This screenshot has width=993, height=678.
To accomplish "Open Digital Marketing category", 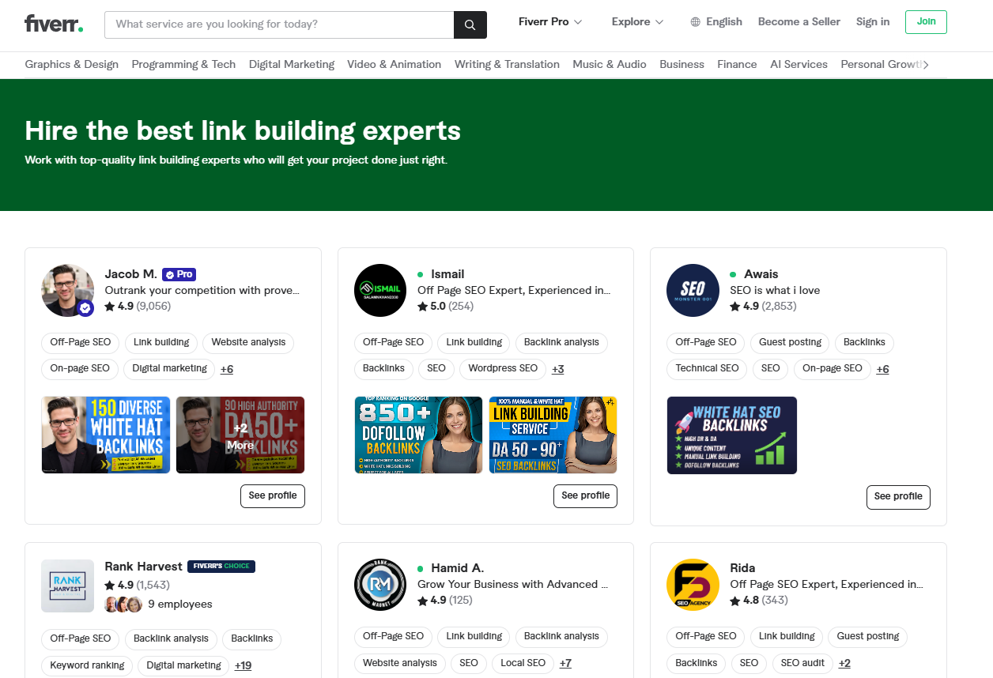I will [292, 65].
